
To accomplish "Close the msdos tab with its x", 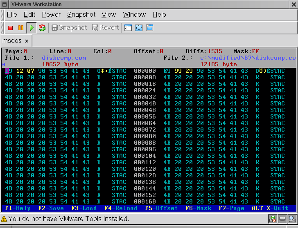I will [x=27, y=41].
